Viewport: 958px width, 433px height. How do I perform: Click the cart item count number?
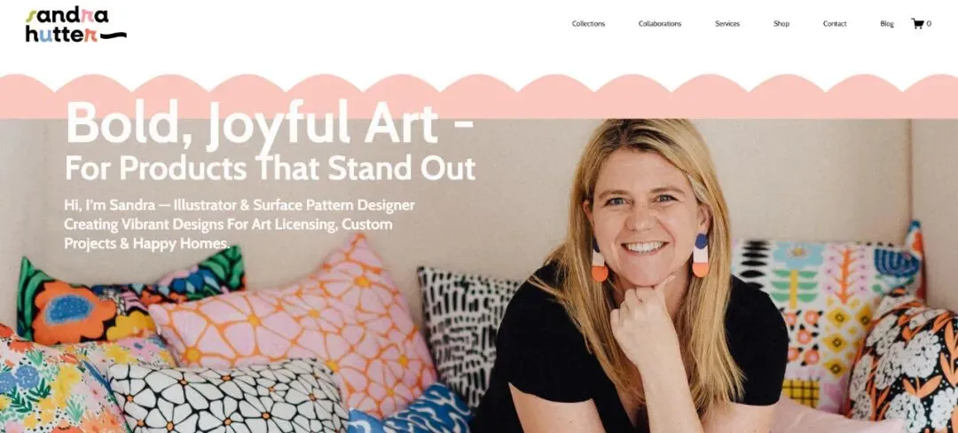pos(929,24)
